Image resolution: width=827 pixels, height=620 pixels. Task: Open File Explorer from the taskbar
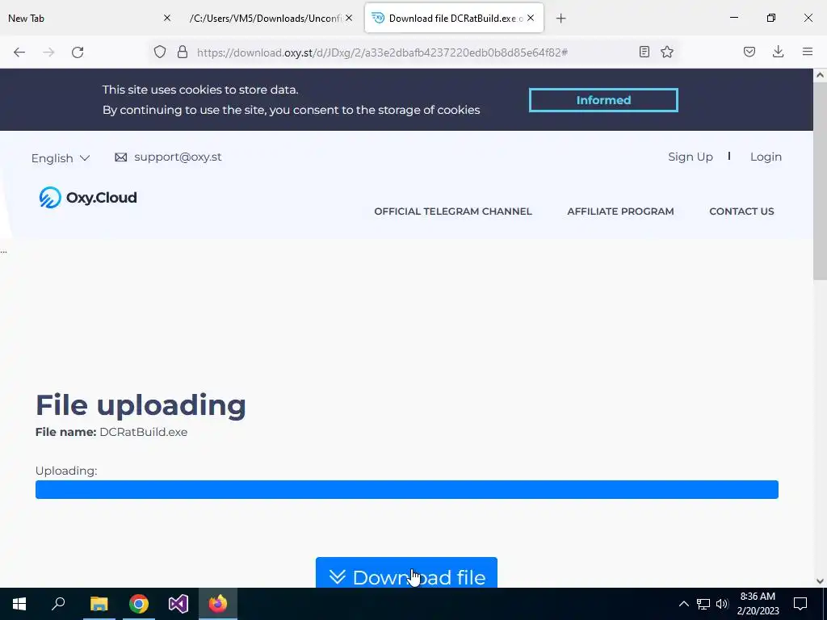99,604
